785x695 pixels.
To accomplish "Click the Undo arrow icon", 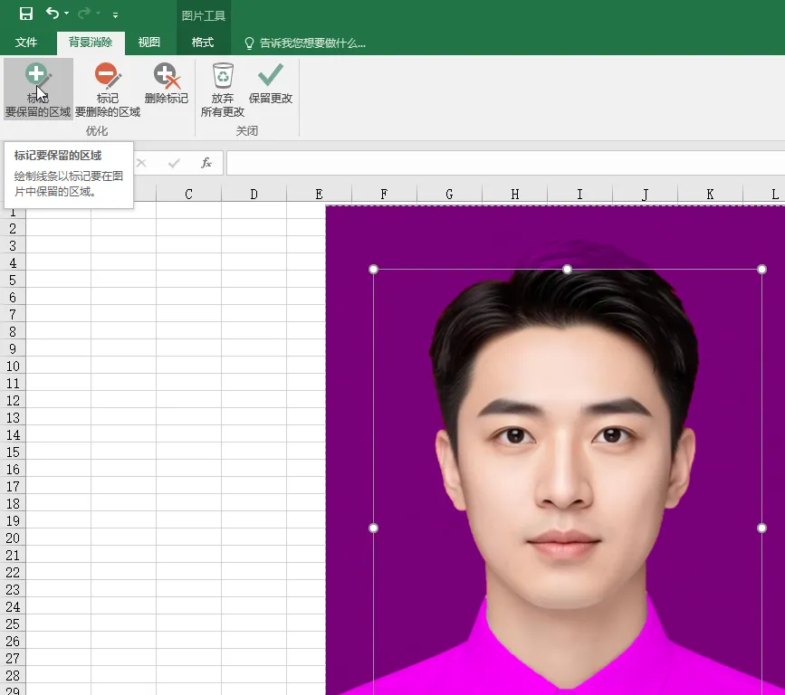I will 53,13.
